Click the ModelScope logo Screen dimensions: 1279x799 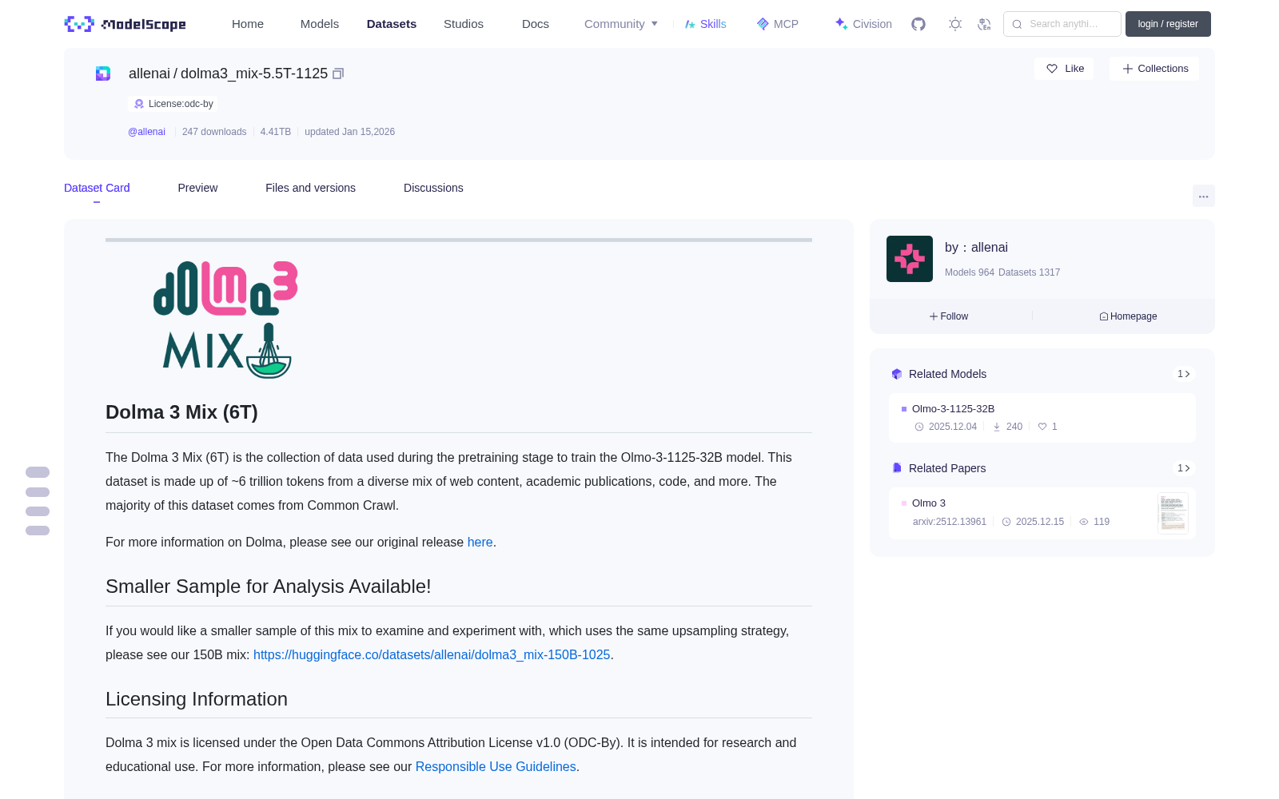pyautogui.click(x=126, y=24)
